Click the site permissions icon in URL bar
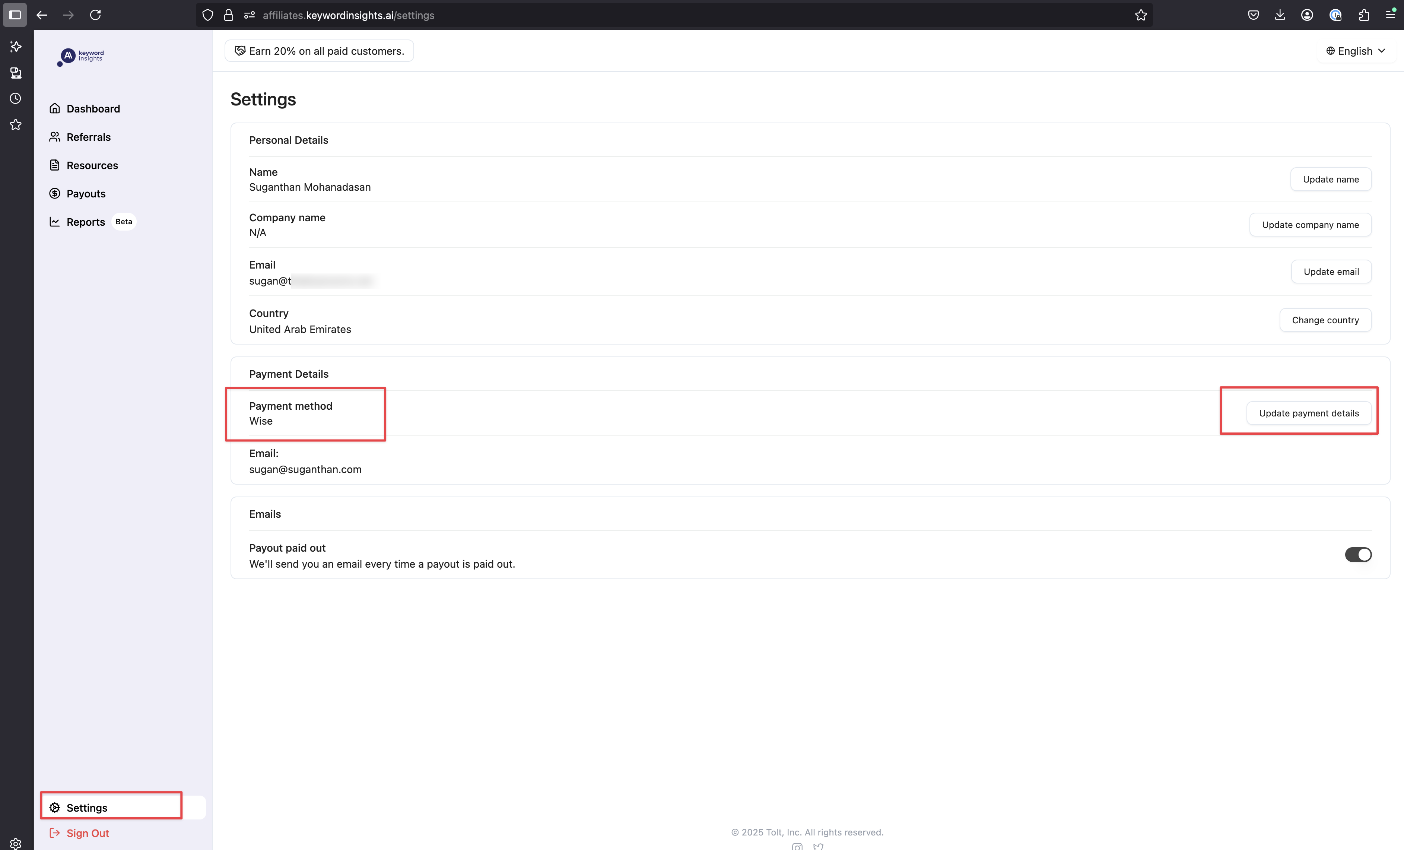This screenshot has height=850, width=1404. click(x=249, y=15)
